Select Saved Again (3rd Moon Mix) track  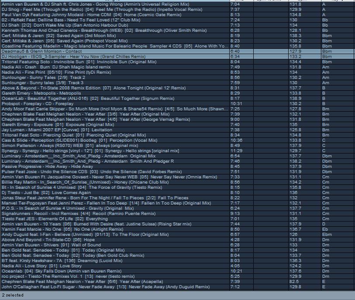pyautogui.click(x=177, y=35)
